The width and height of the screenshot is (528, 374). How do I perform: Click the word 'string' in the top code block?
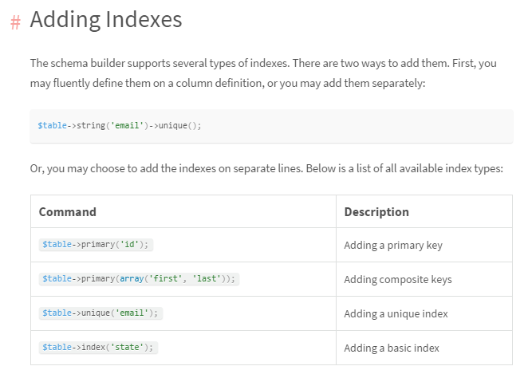pyautogui.click(x=89, y=126)
